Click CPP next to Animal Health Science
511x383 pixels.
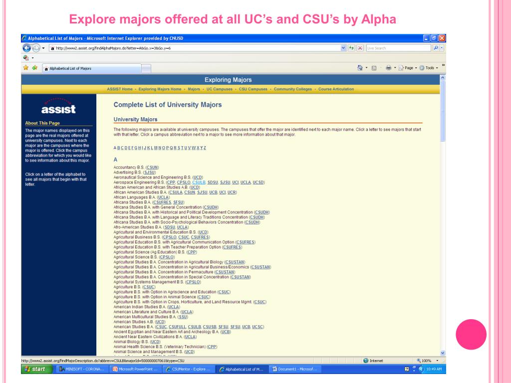click(212, 347)
